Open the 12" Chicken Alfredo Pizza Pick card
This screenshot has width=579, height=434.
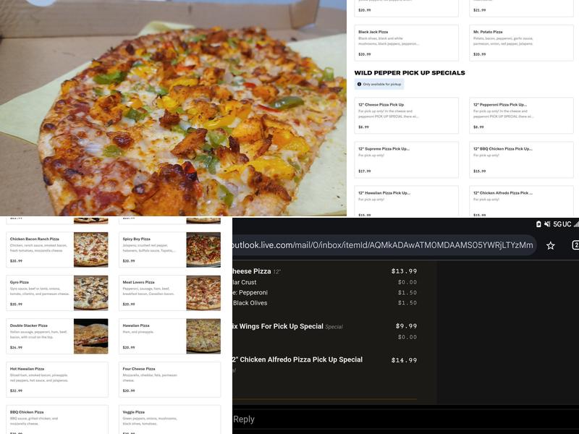click(521, 201)
